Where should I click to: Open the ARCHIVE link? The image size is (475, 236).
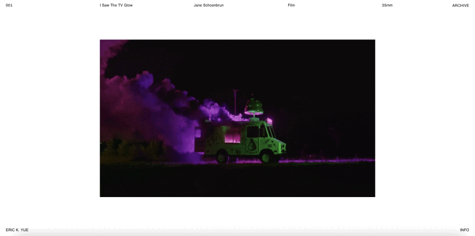[x=461, y=5]
